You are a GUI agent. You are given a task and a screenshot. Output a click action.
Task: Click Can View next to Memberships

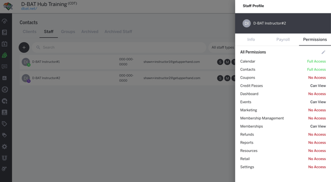[318, 126]
